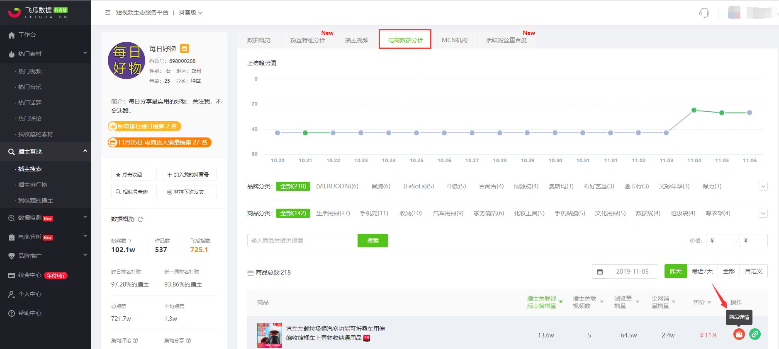Select the 昨天 date range
The image size is (779, 349).
(x=675, y=271)
